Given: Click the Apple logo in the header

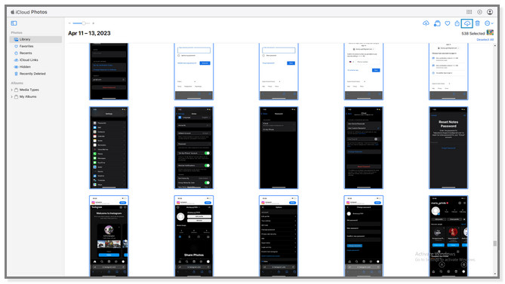Looking at the screenshot, I should click(x=13, y=12).
